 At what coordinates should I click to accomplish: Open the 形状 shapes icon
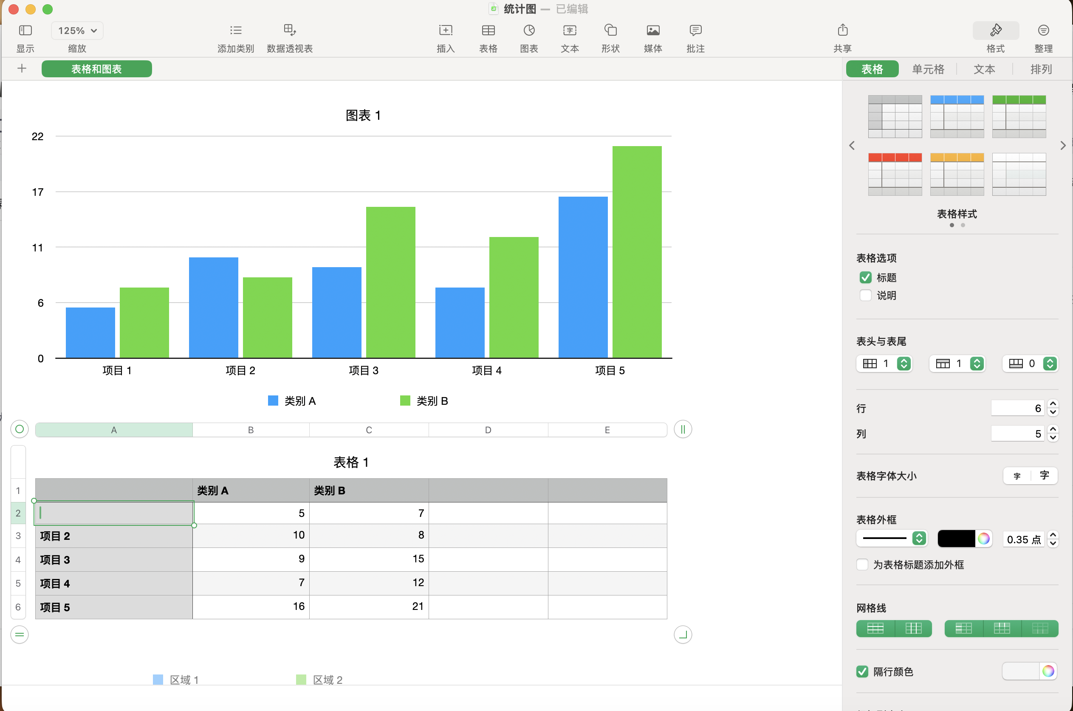click(x=610, y=31)
